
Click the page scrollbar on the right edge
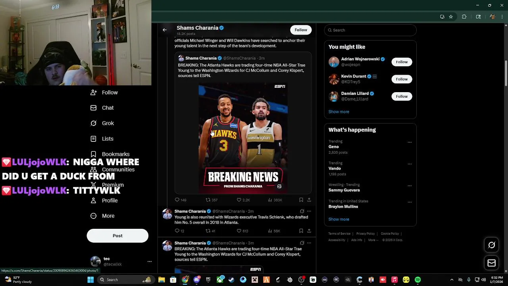(x=506, y=72)
